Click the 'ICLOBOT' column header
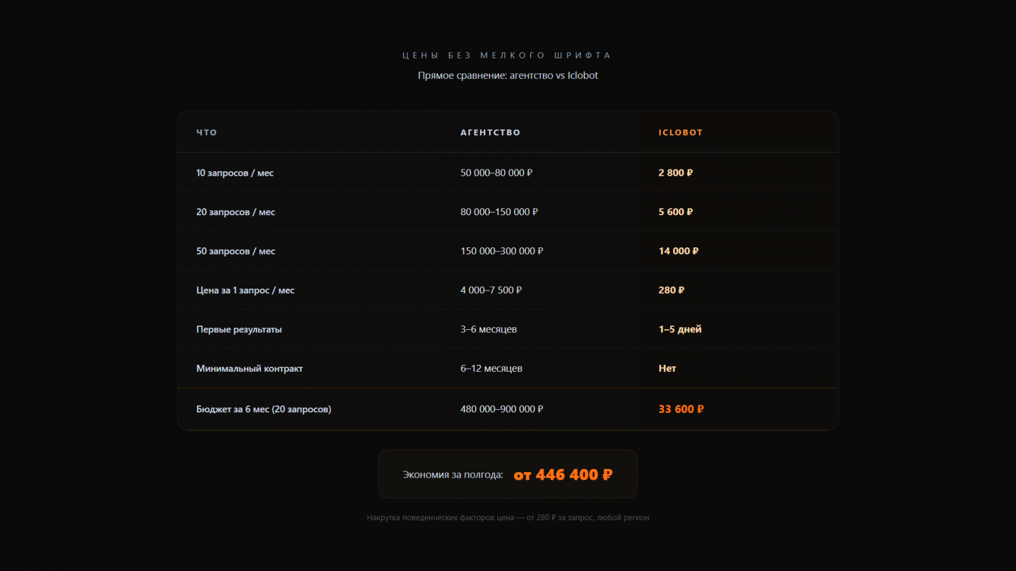 [681, 133]
